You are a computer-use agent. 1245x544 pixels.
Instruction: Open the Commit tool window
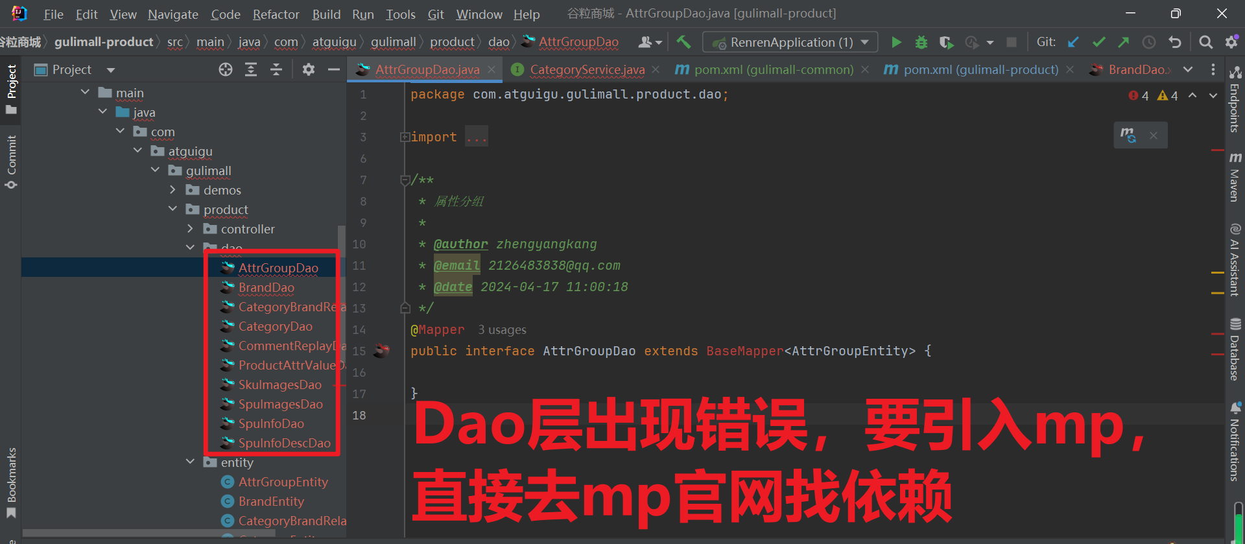pyautogui.click(x=11, y=162)
